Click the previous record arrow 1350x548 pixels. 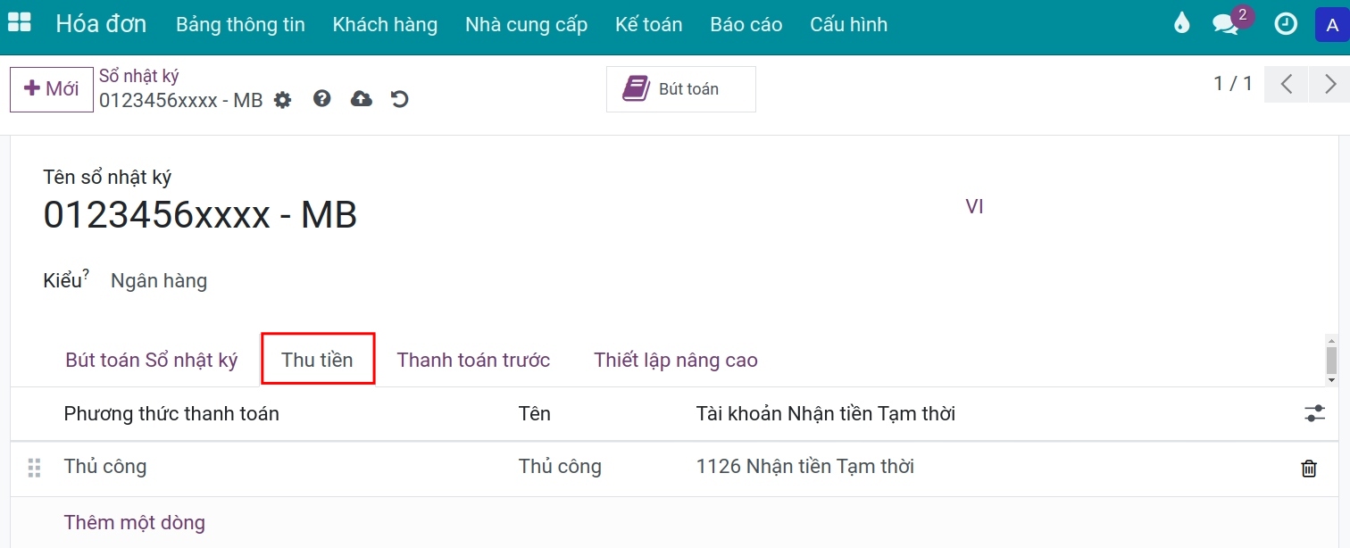click(1286, 83)
